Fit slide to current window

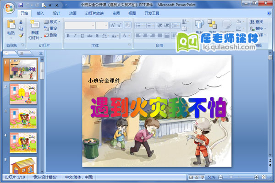pos(264,177)
